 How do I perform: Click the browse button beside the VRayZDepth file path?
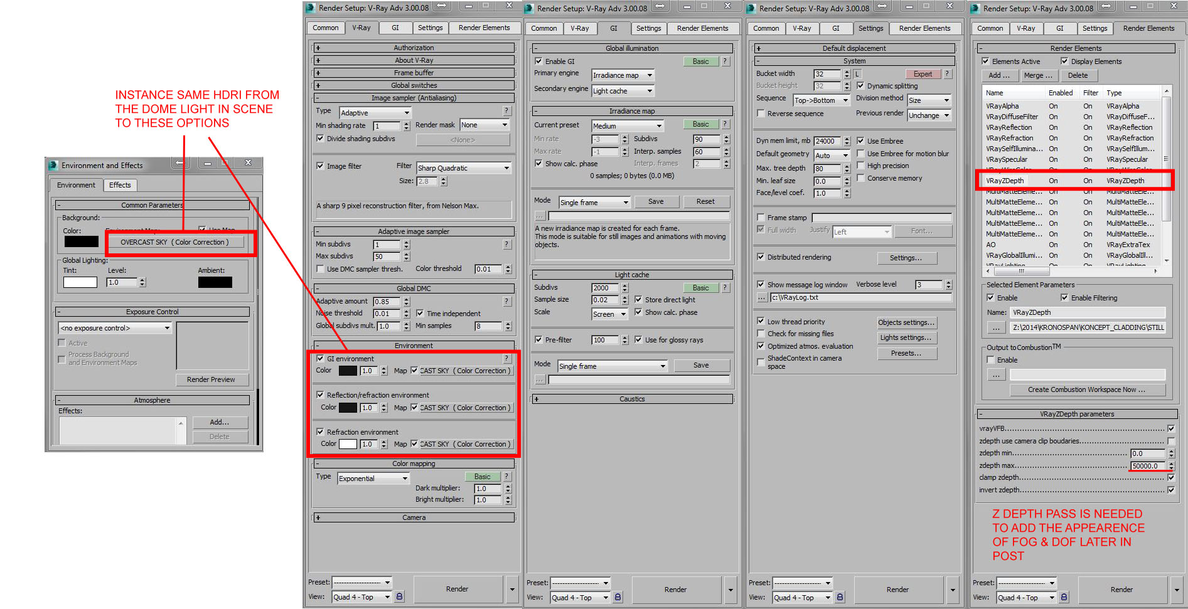[995, 327]
